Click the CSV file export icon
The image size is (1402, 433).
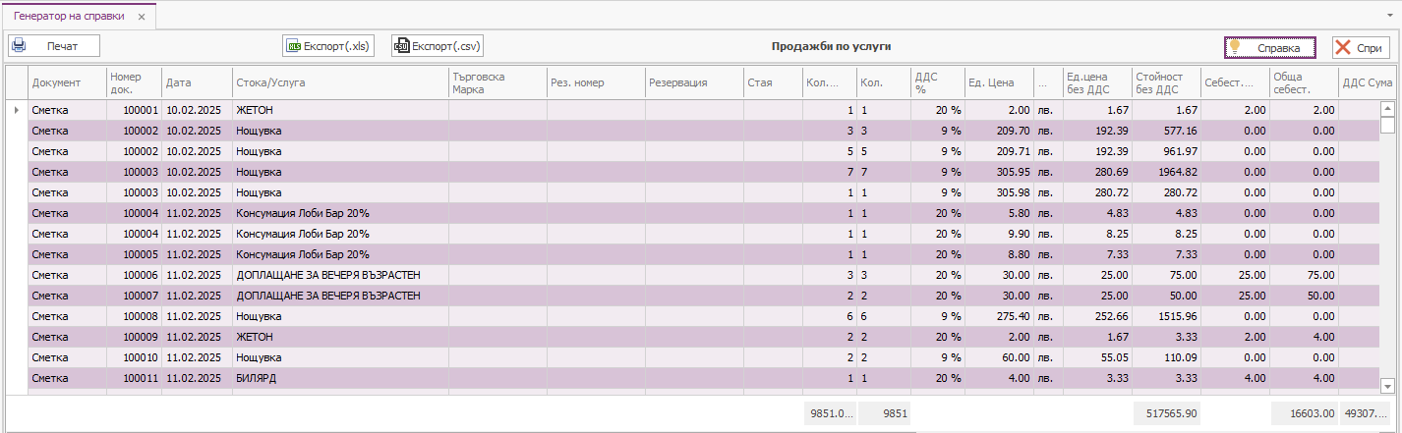pos(401,46)
